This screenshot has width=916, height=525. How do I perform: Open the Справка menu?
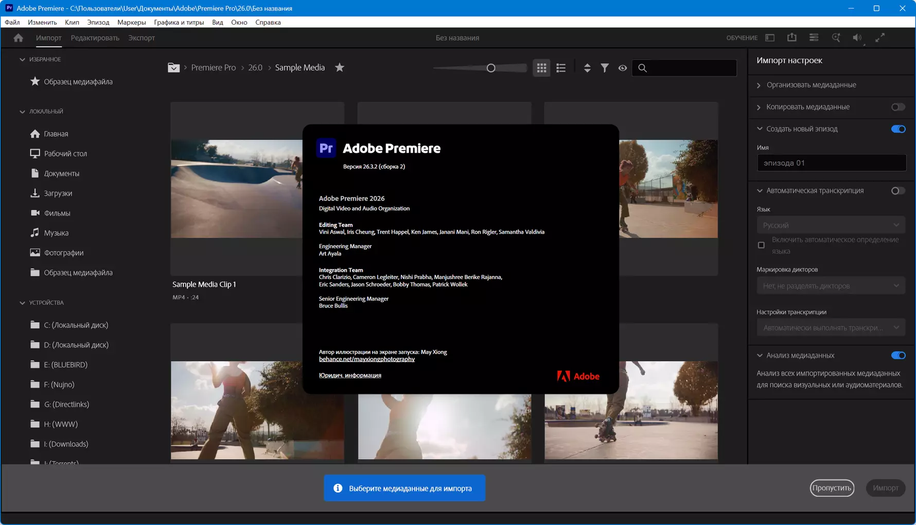pyautogui.click(x=268, y=22)
